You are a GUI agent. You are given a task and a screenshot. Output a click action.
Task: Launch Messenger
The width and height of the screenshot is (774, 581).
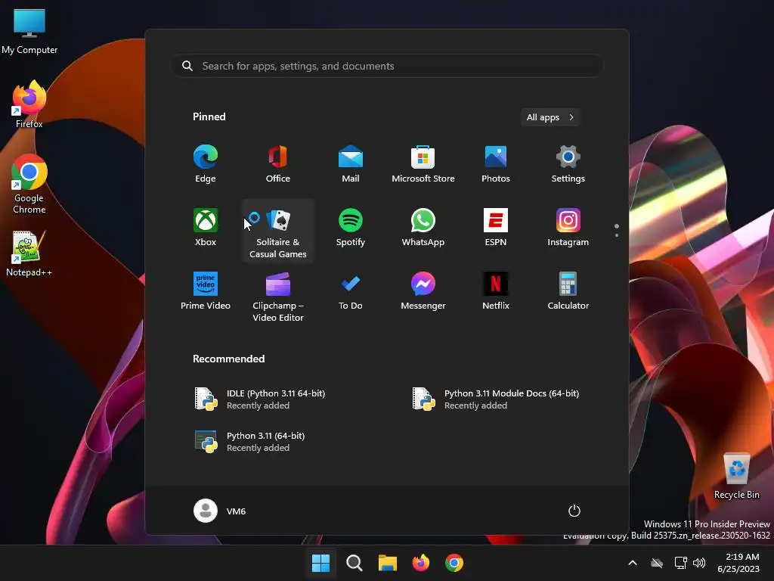click(x=423, y=291)
